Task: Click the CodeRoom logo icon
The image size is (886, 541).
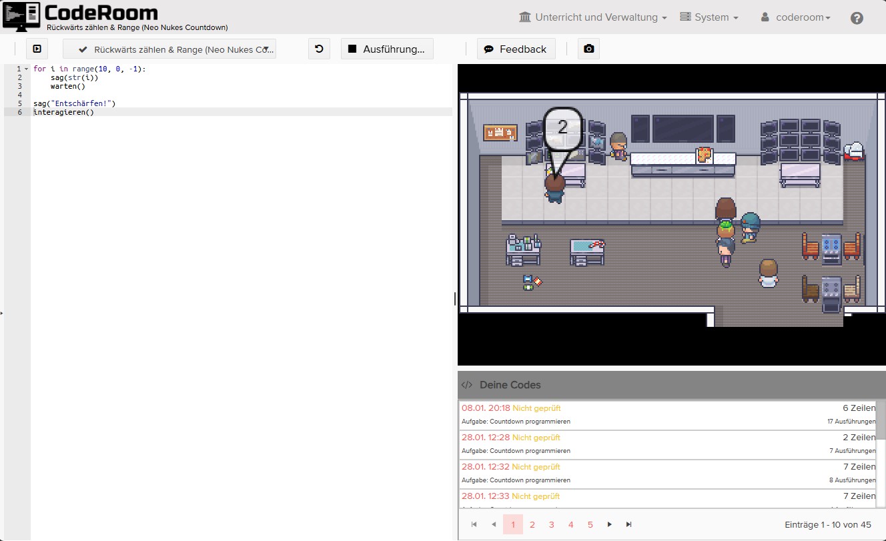Action: pyautogui.click(x=21, y=16)
